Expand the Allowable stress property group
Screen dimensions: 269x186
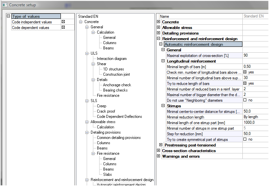click(159, 27)
